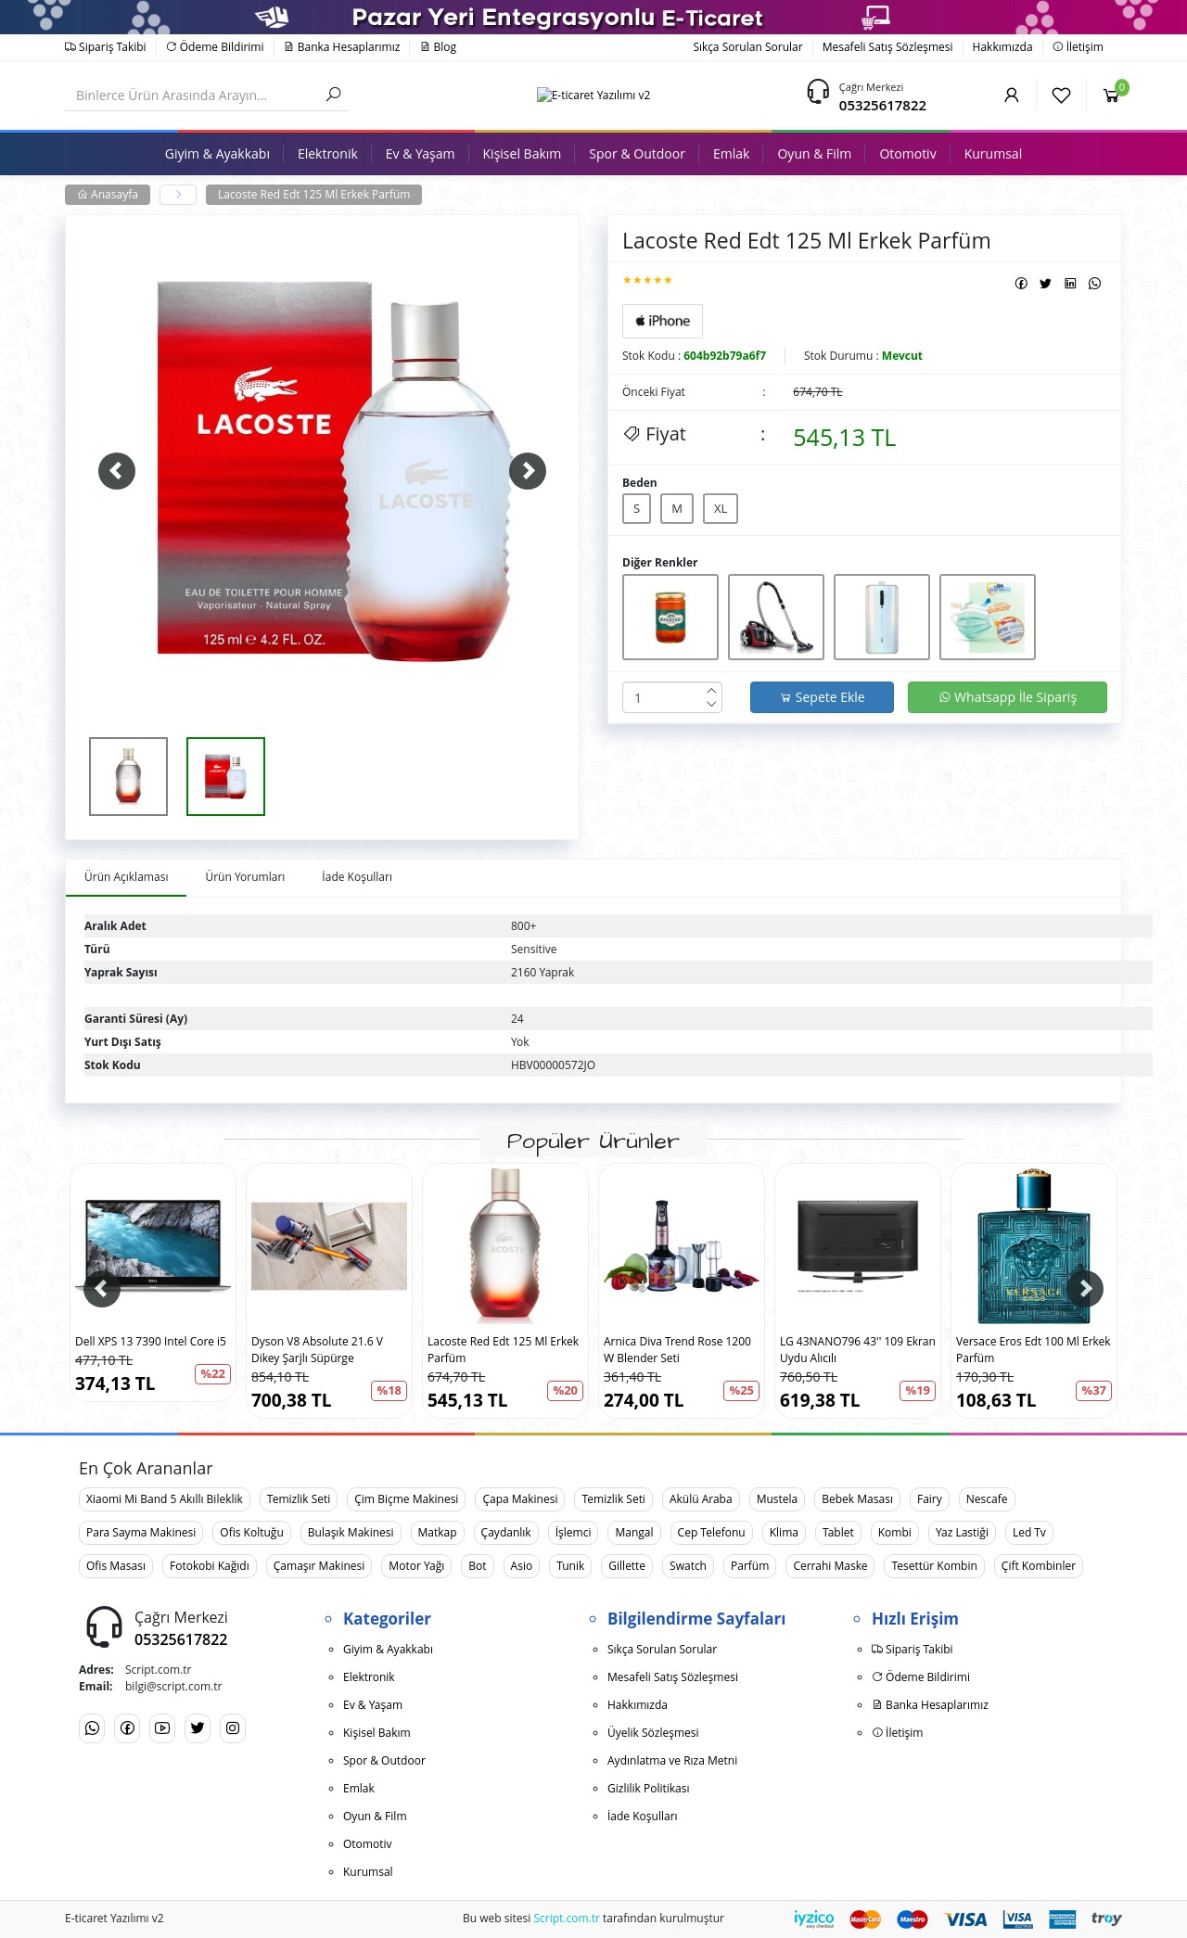
Task: Select the vacuum cleaner color variant
Action: tap(776, 617)
